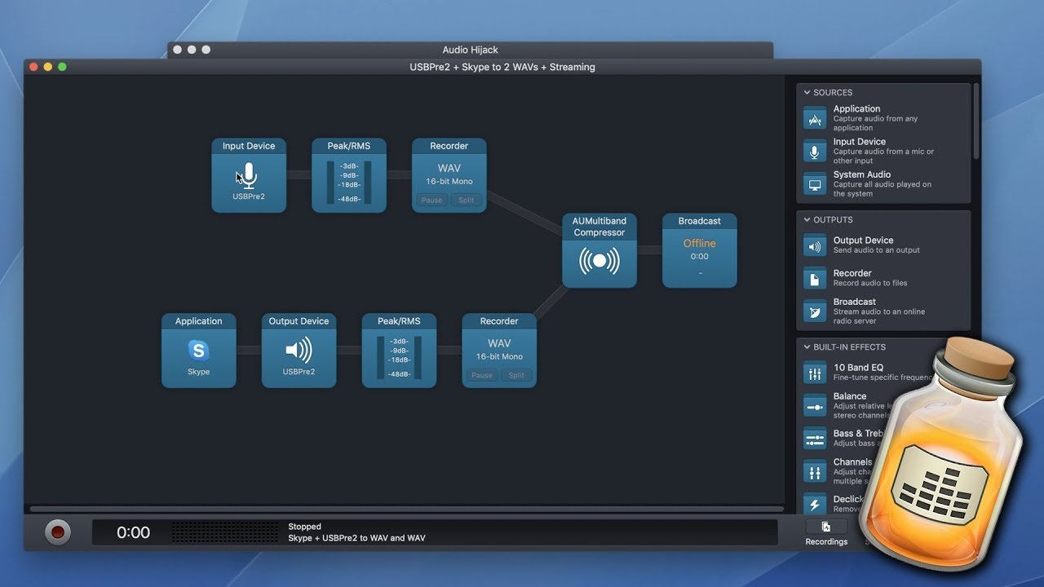Image resolution: width=1044 pixels, height=587 pixels.
Task: Select the Broadcast block showing Offline
Action: click(x=700, y=250)
